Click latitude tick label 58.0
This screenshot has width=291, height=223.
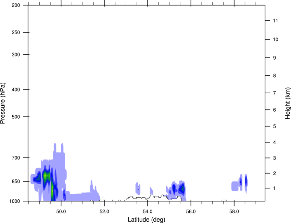click(234, 212)
